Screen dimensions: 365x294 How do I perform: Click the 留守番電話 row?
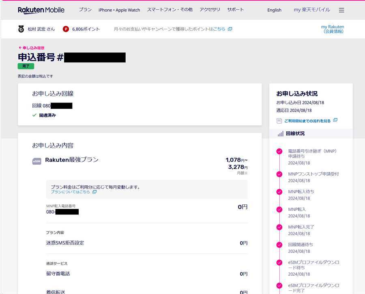click(147, 274)
